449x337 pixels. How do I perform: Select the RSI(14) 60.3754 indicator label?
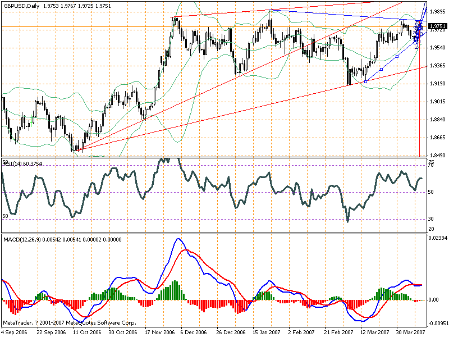click(x=22, y=163)
